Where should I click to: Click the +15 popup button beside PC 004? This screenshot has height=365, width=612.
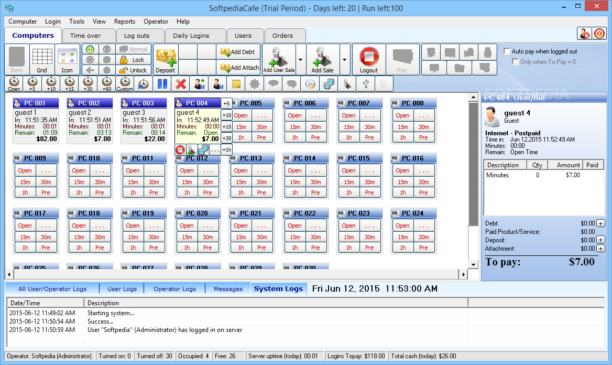pyautogui.click(x=227, y=126)
